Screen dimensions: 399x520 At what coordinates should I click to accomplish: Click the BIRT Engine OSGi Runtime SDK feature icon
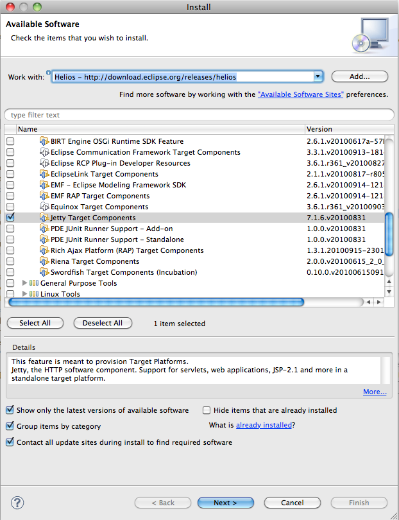(x=44, y=141)
